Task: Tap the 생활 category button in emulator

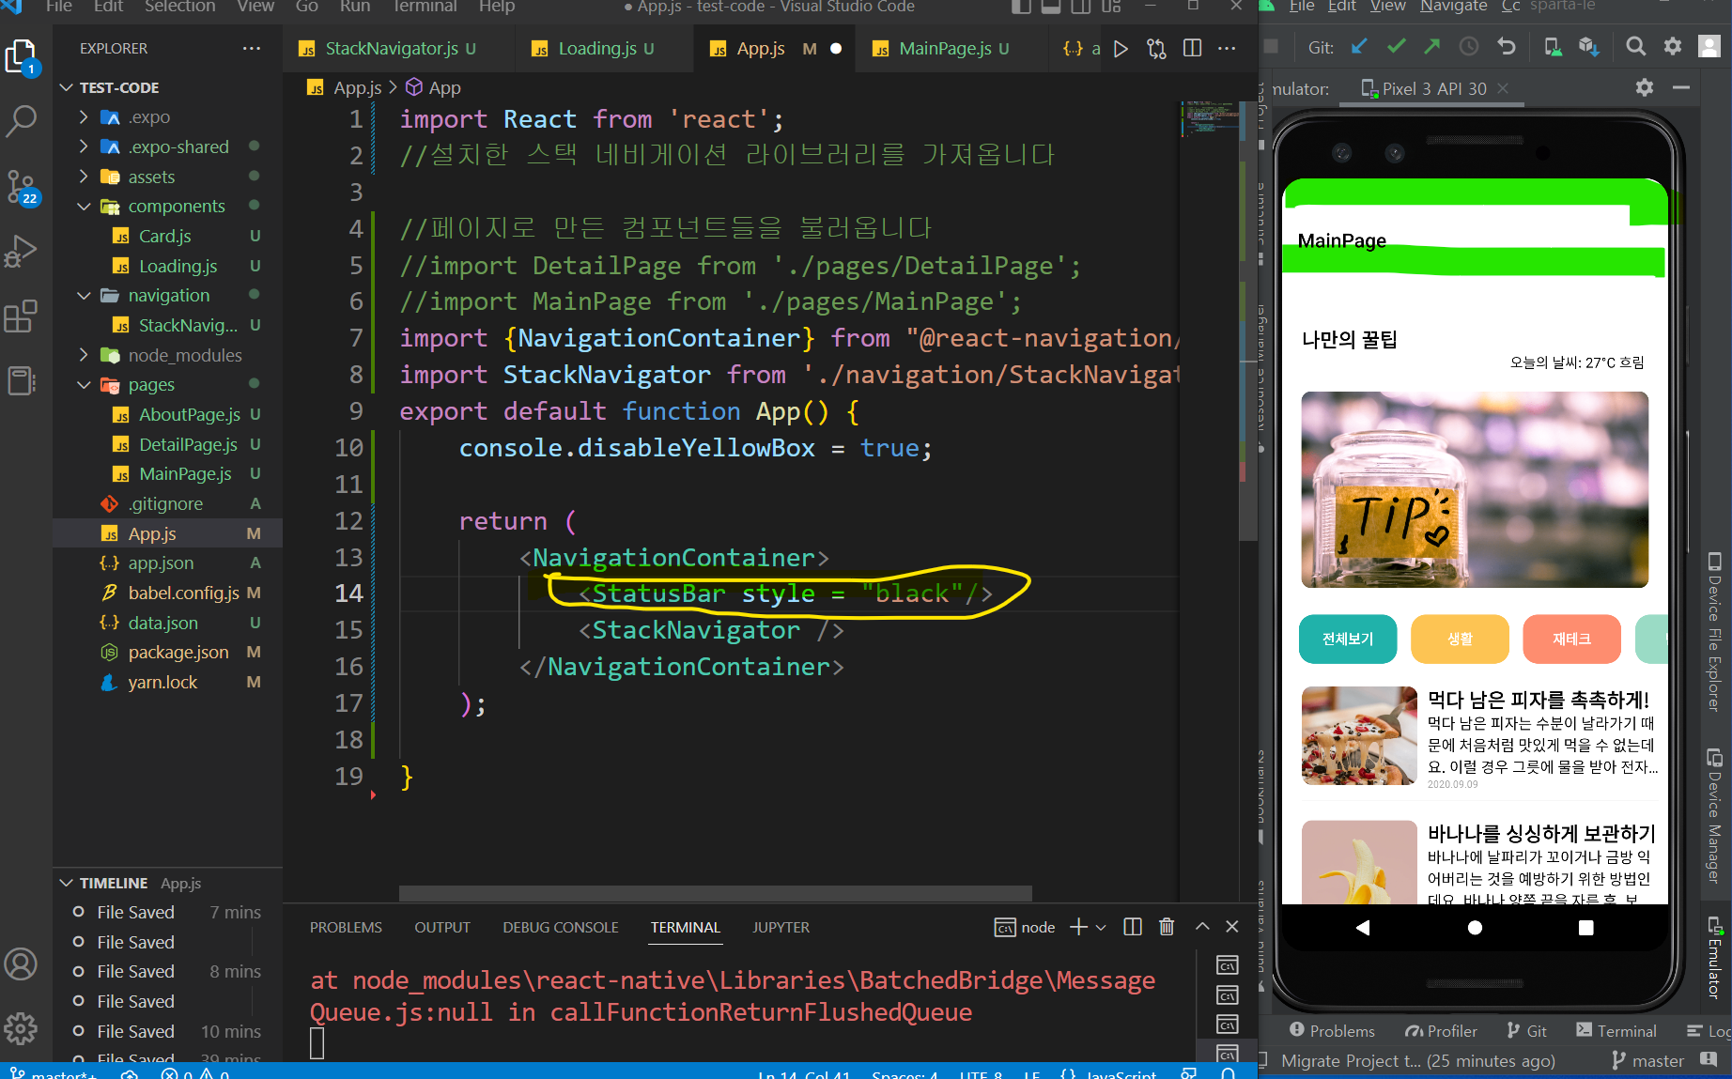Action: pos(1460,639)
